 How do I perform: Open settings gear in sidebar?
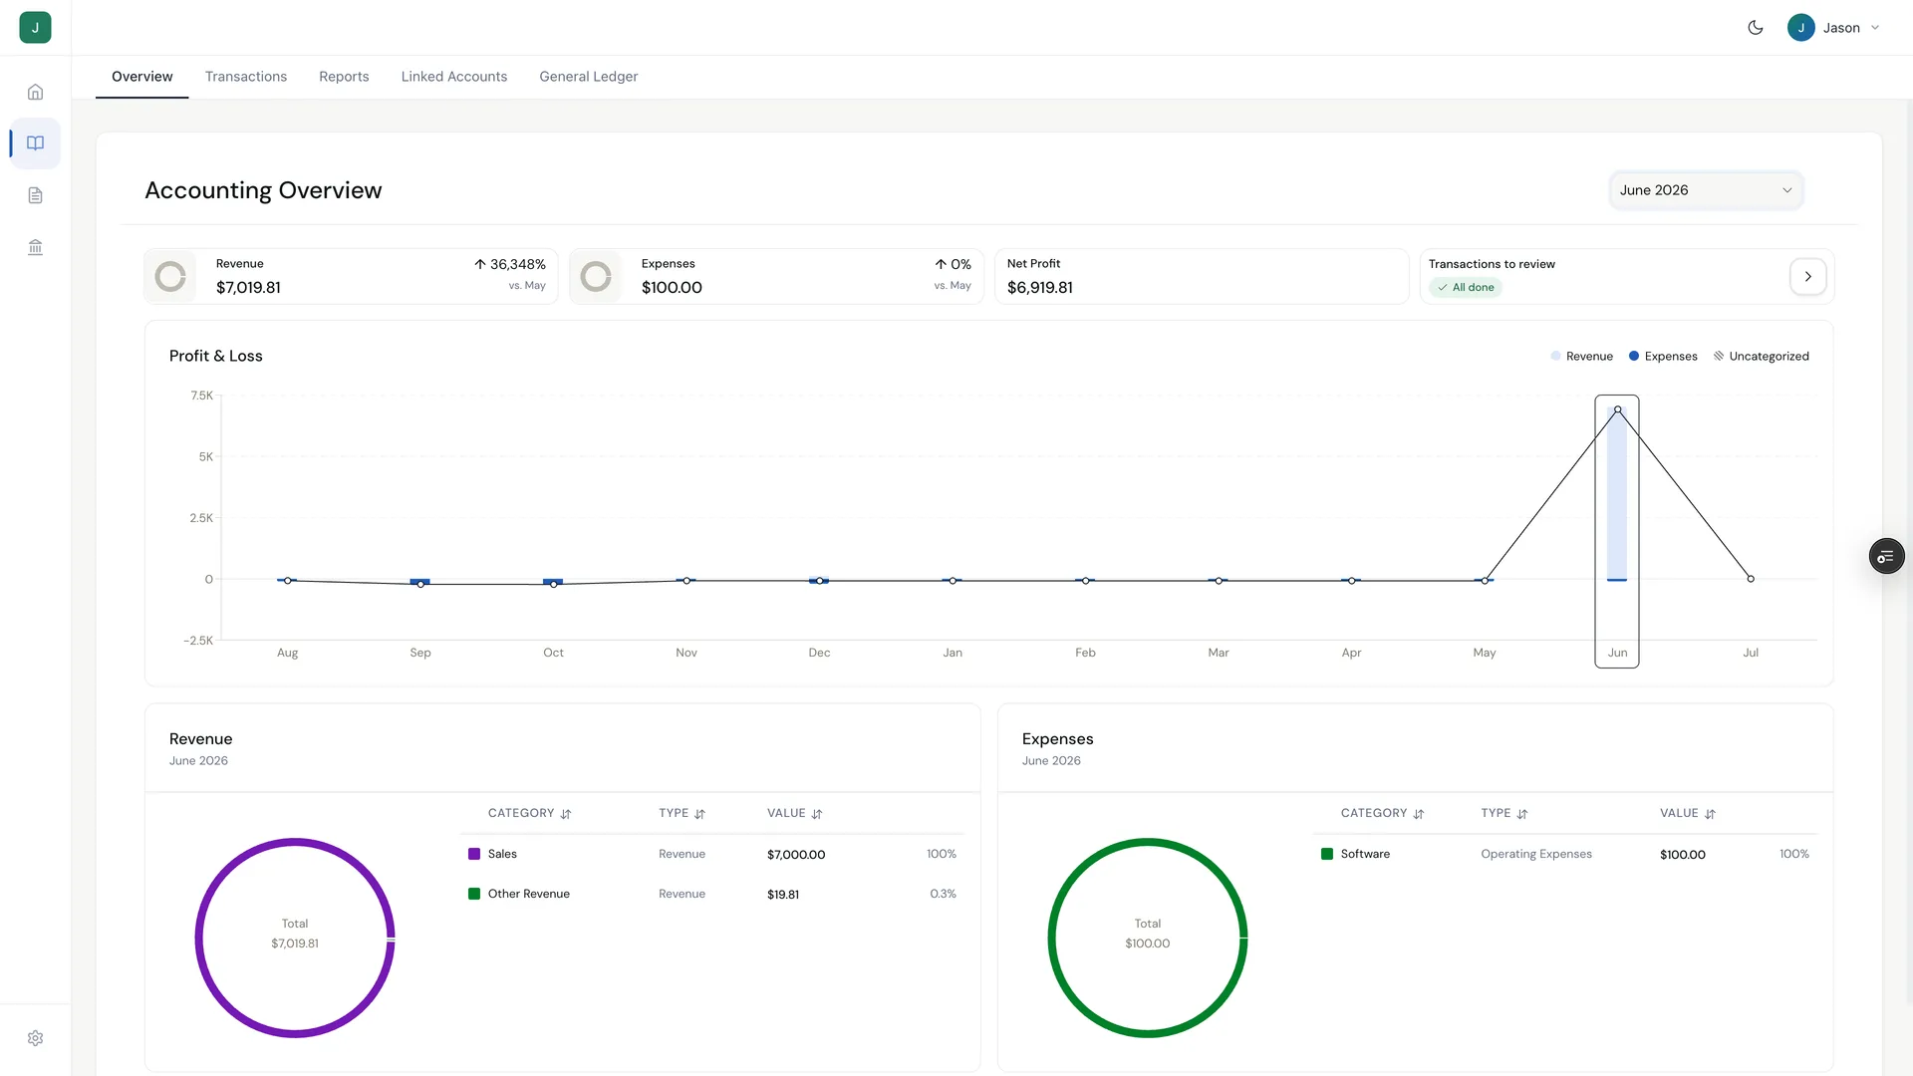pyautogui.click(x=35, y=1038)
